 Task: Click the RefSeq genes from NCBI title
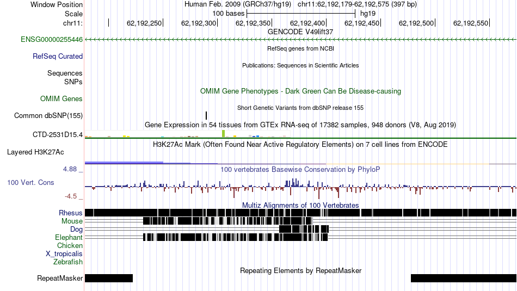[300, 48]
